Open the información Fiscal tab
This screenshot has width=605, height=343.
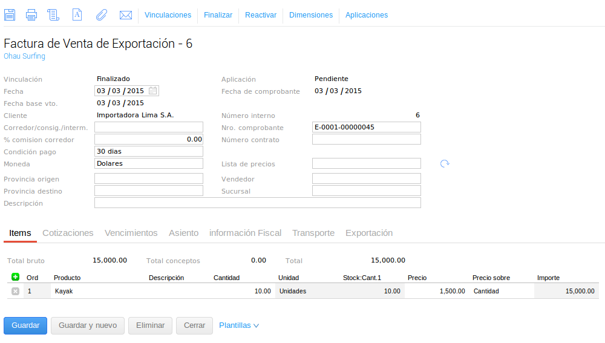(246, 233)
